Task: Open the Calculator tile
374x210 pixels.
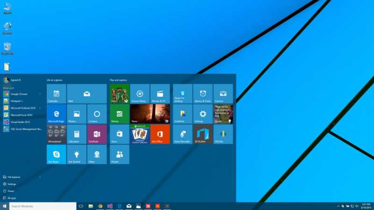Action: pyautogui.click(x=77, y=134)
